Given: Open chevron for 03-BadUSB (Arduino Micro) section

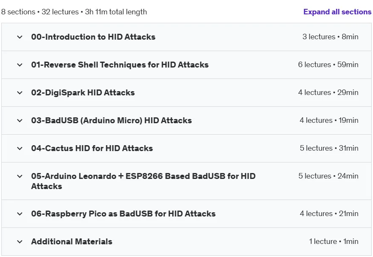Looking at the screenshot, I should click(x=20, y=120).
